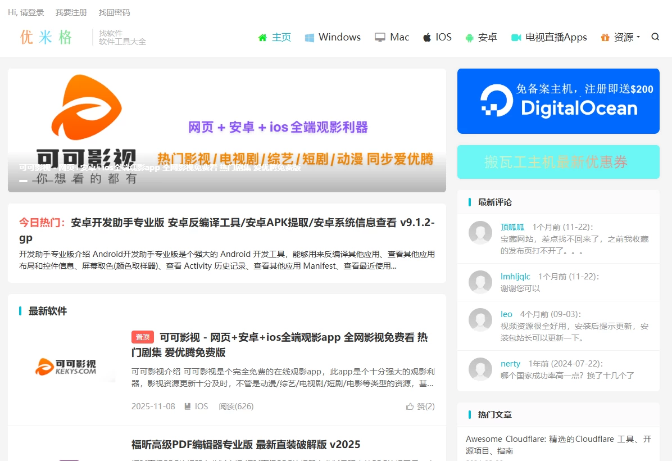Click the thumbs-up like icon
Image resolution: width=672 pixels, height=461 pixels.
[410, 406]
